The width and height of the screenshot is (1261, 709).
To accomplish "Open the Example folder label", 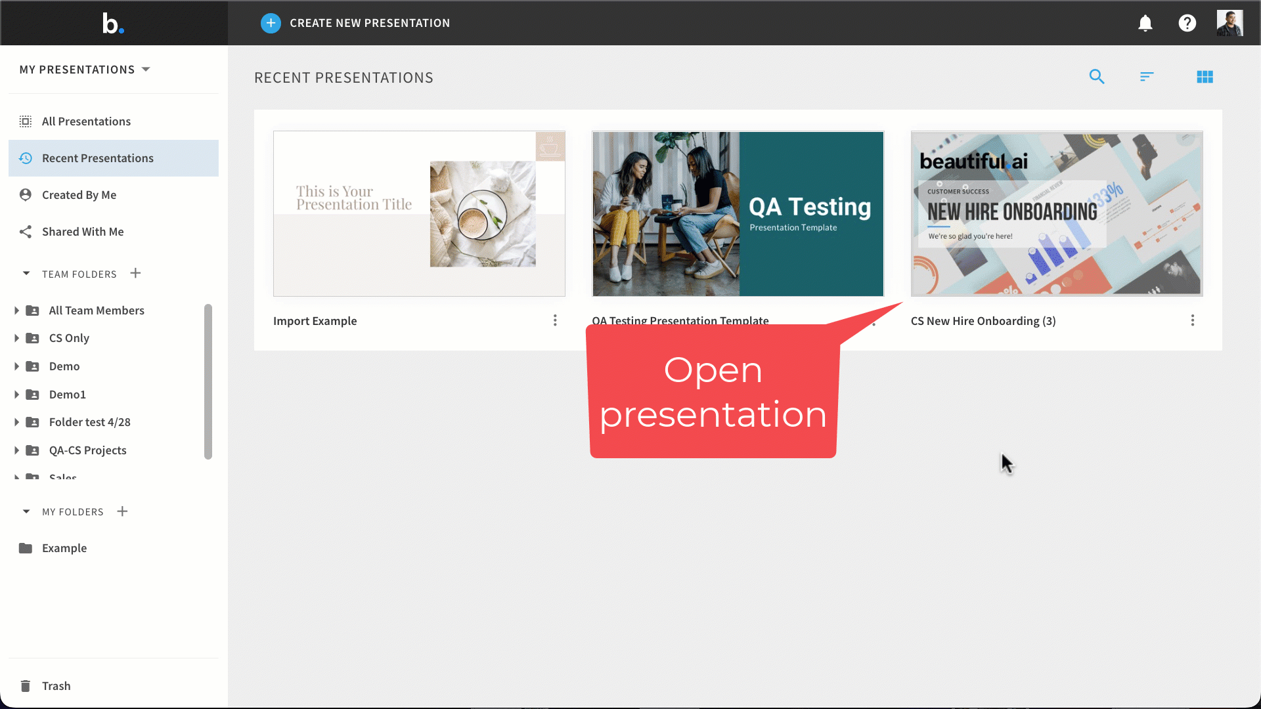I will coord(64,548).
